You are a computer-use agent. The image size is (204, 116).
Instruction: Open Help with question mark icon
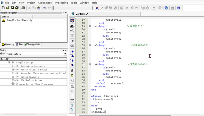click(178, 8)
